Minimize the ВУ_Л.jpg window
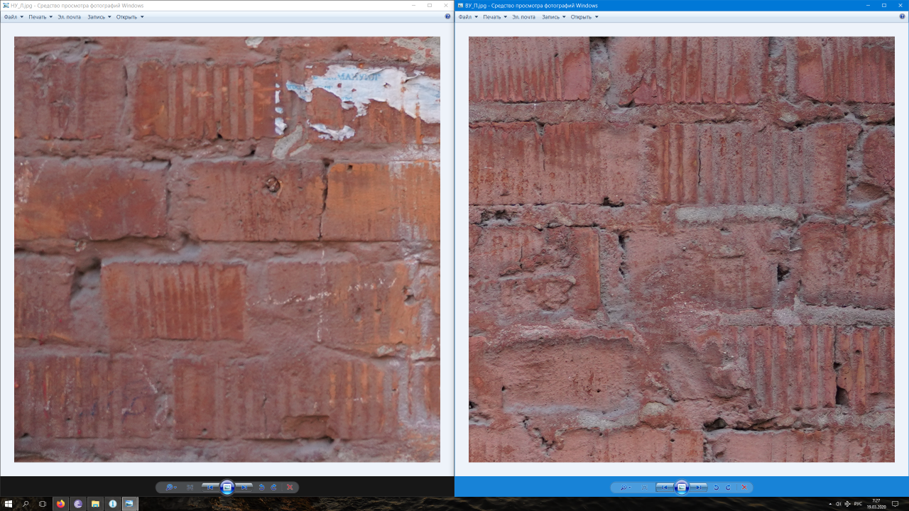This screenshot has width=909, height=511. tap(868, 5)
